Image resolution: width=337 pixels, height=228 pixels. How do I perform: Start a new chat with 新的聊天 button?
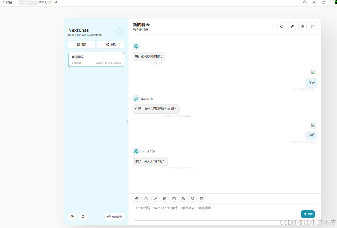coord(115,217)
